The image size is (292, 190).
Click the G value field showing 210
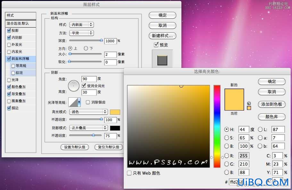click(243, 164)
